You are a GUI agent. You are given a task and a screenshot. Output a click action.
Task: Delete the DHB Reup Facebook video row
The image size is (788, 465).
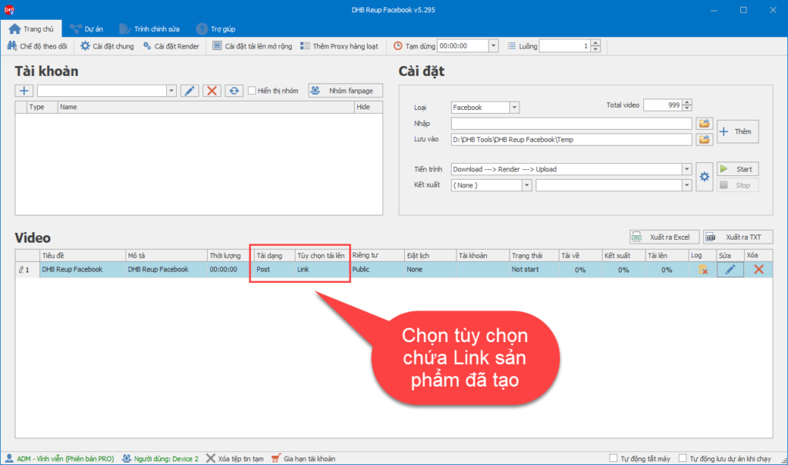(759, 270)
